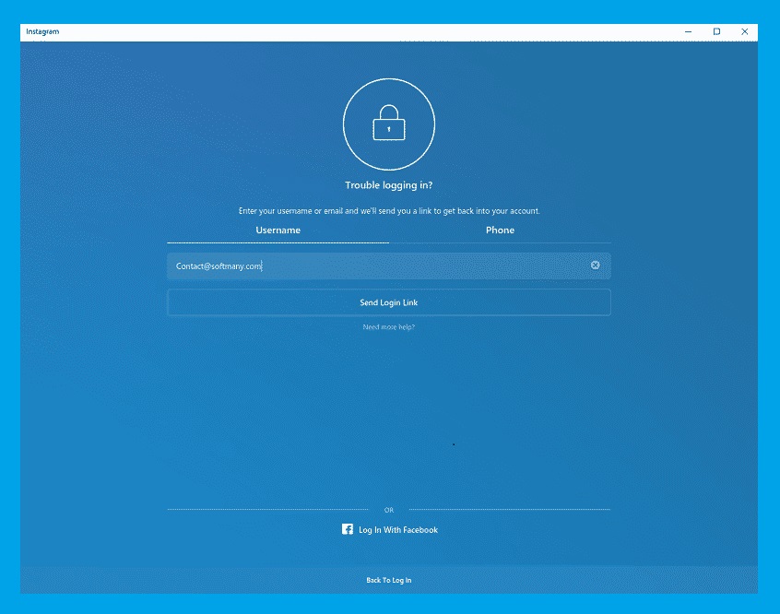
Task: Click the Send Login Link button
Action: point(389,302)
